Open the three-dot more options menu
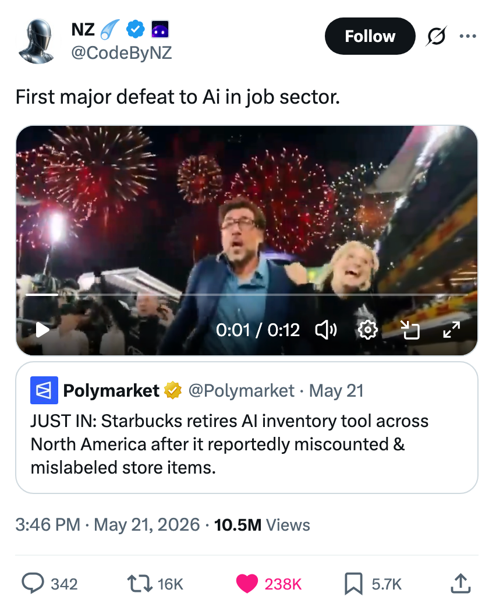Viewport: 496px width, 607px height. coord(467,36)
